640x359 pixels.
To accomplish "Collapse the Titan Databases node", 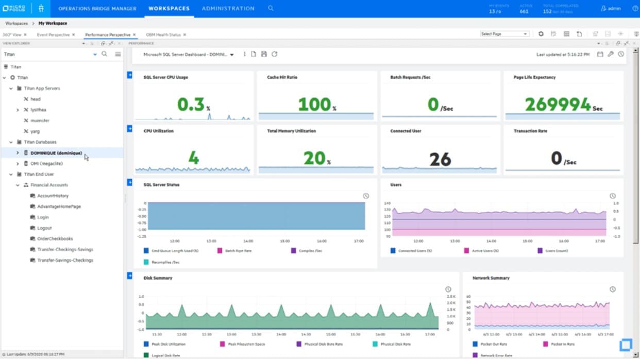I will point(11,142).
